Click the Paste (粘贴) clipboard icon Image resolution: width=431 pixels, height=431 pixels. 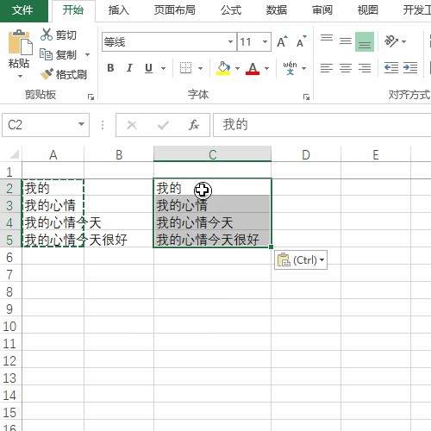point(19,42)
